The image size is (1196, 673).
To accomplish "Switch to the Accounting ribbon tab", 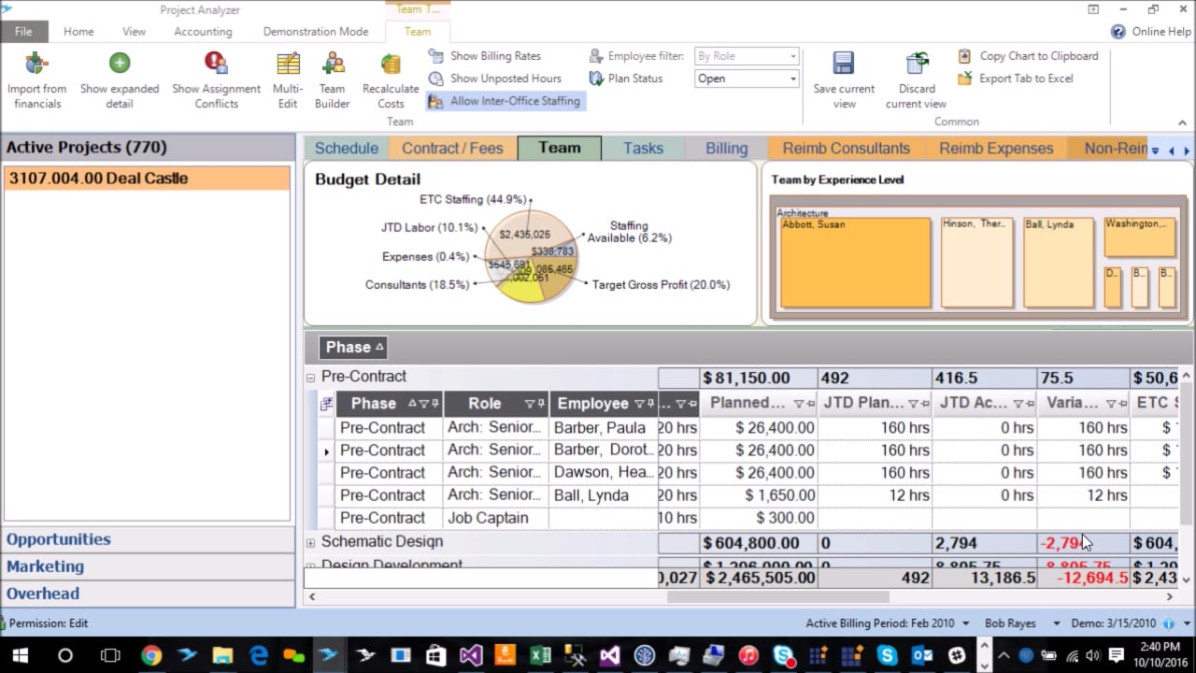I will 203,32.
